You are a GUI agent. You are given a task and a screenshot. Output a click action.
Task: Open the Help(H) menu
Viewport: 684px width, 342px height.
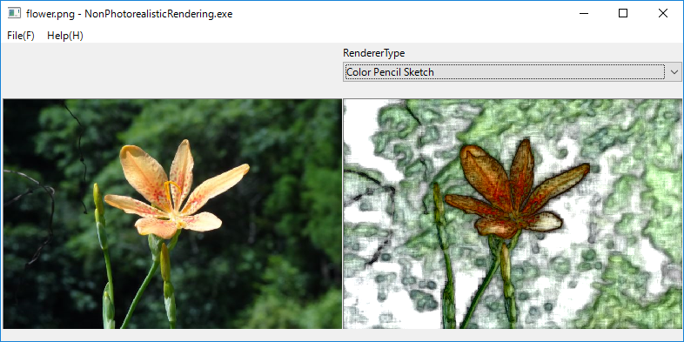pyautogui.click(x=65, y=36)
